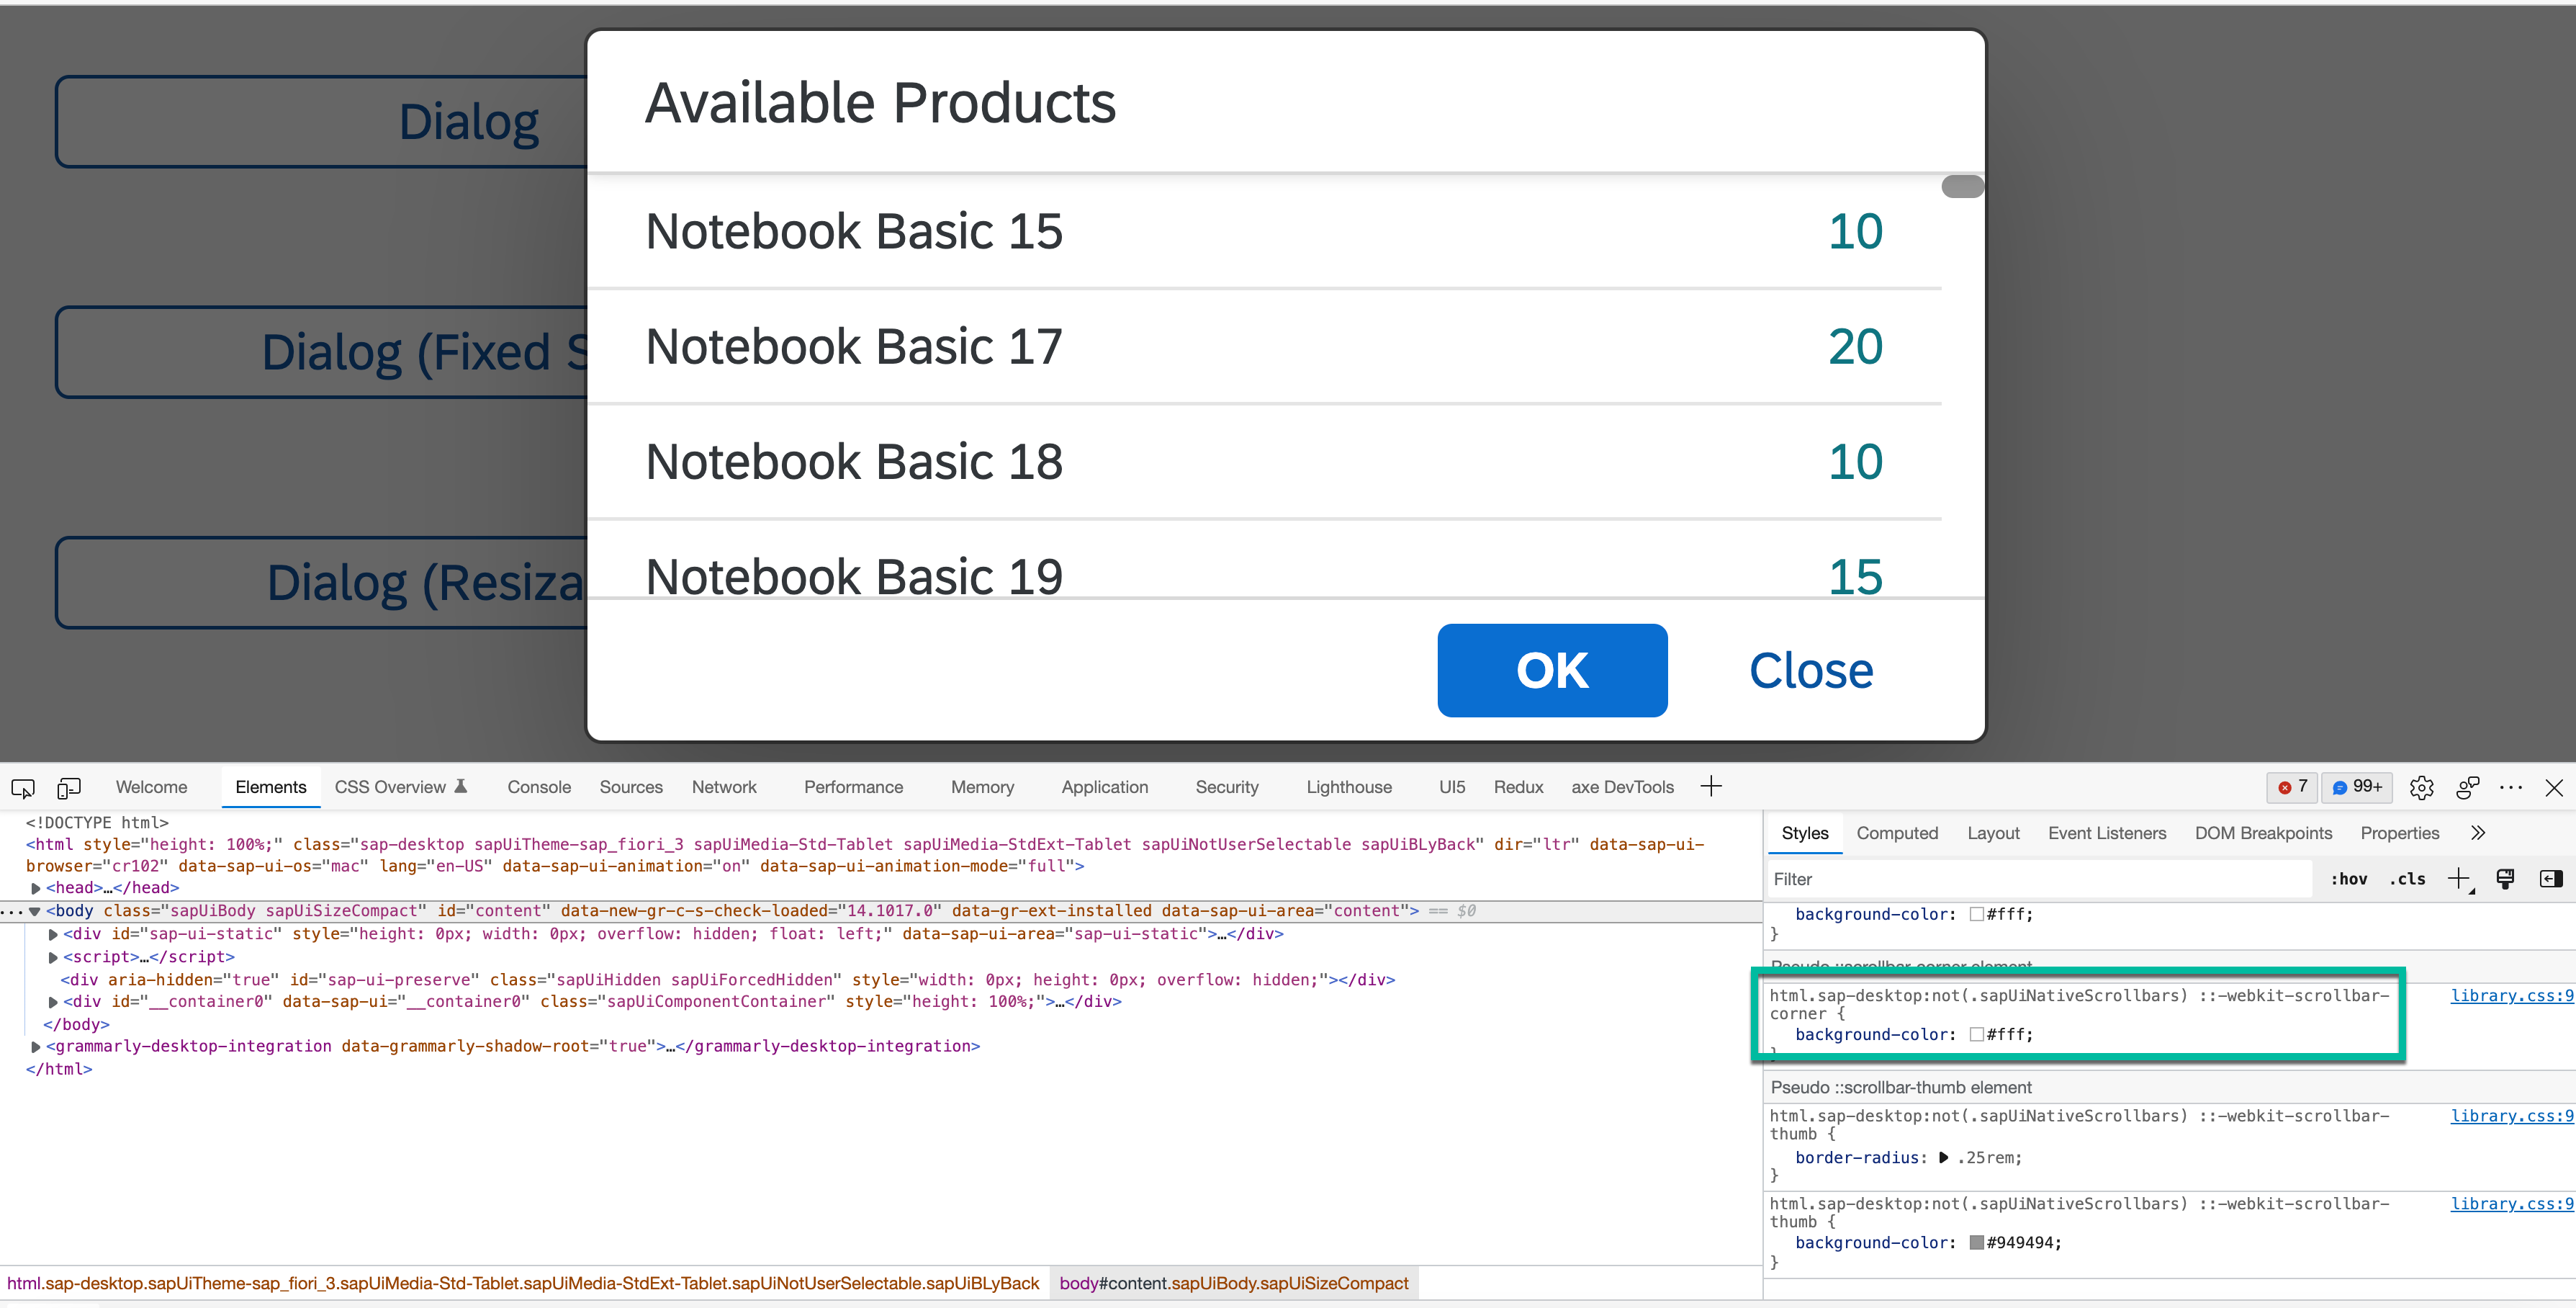Expand the head element node
This screenshot has width=2576, height=1308.
[x=36, y=887]
